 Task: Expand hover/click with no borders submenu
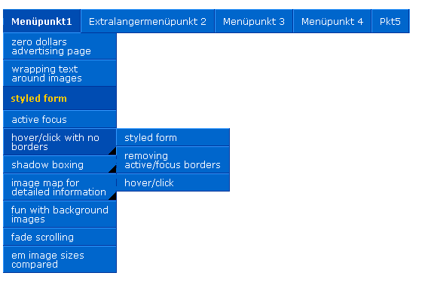pyautogui.click(x=60, y=142)
